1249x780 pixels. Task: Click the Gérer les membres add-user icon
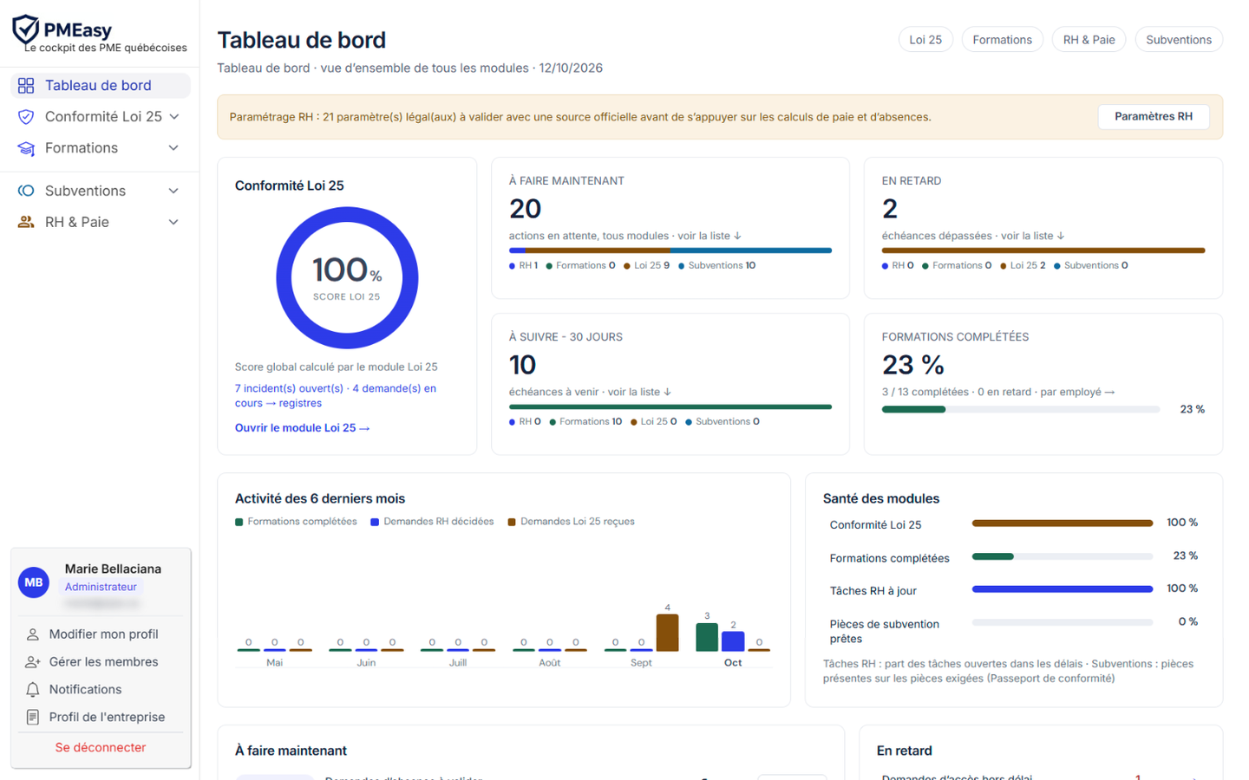coord(33,662)
